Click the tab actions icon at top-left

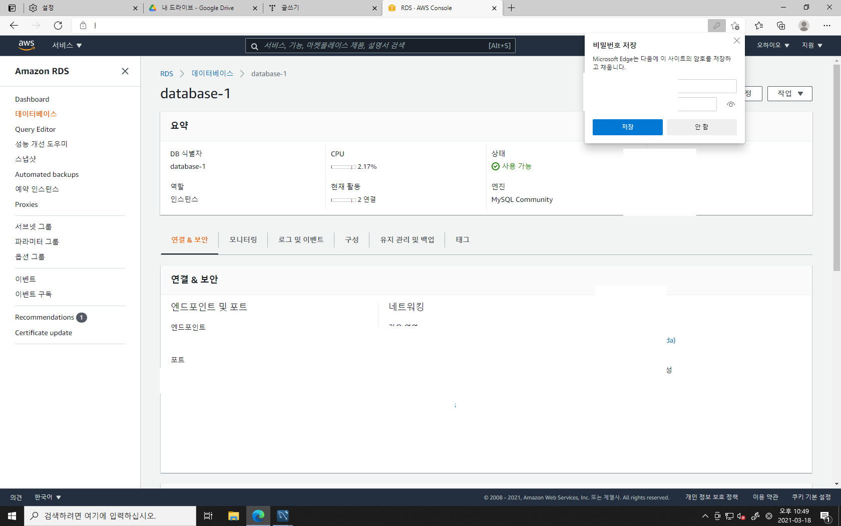12,8
